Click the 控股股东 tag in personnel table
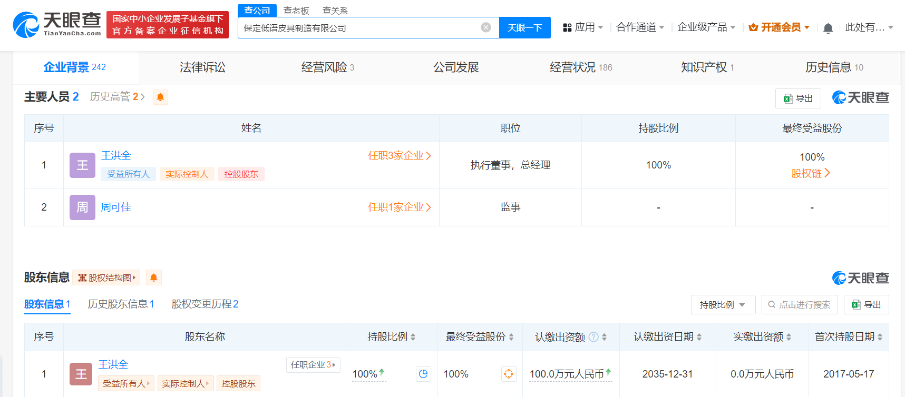 click(x=241, y=174)
